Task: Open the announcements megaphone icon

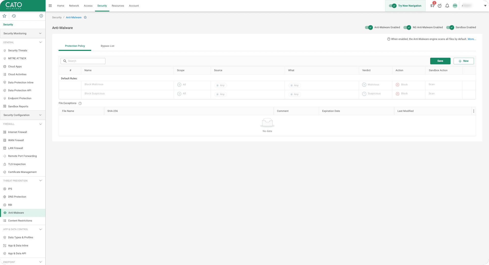Action: [432, 6]
